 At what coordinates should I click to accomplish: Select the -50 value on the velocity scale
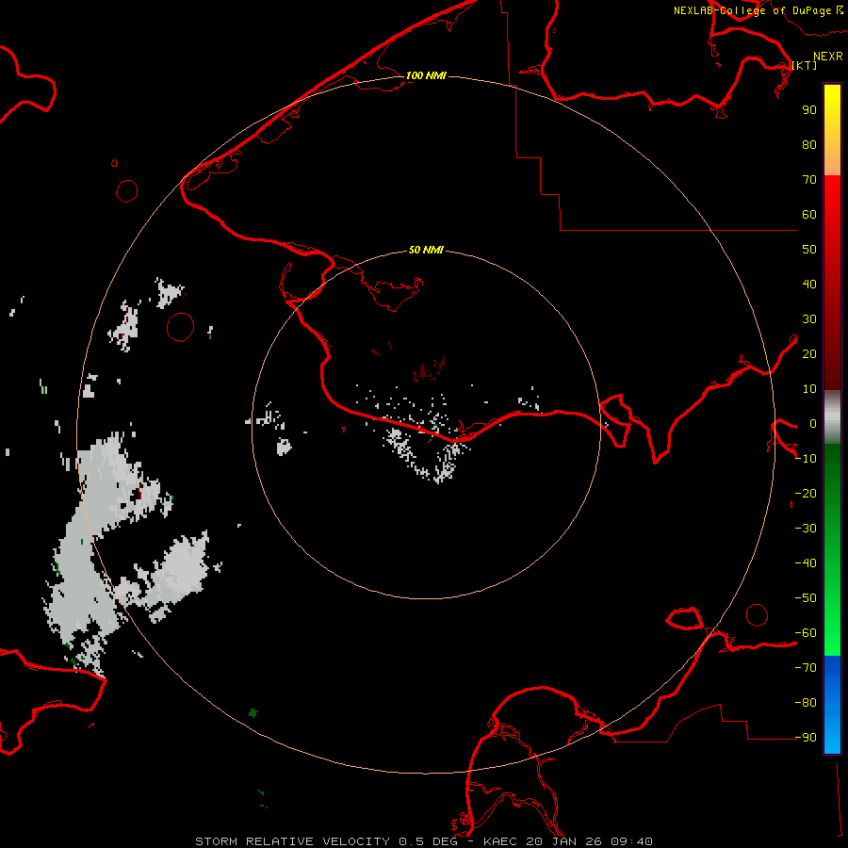point(806,598)
